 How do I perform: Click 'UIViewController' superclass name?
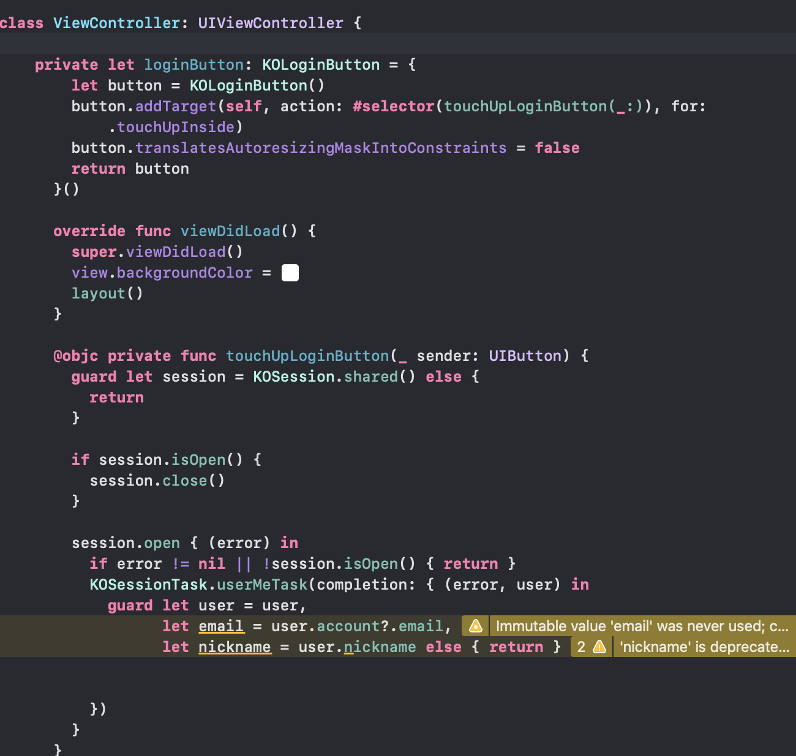pyautogui.click(x=271, y=23)
